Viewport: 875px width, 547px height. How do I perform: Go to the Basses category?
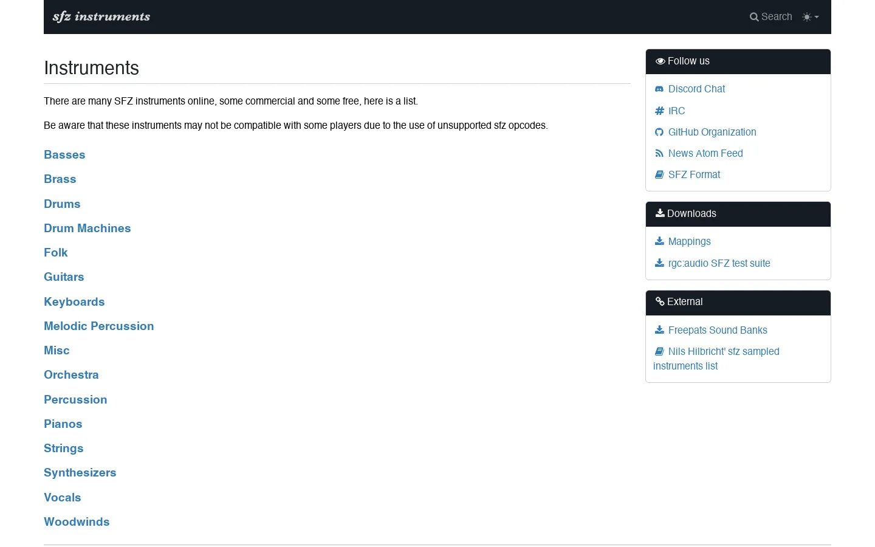pos(64,154)
